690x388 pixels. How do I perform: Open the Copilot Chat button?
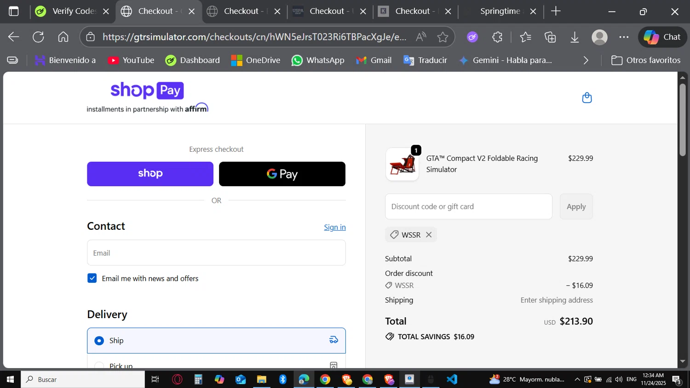[x=662, y=37]
